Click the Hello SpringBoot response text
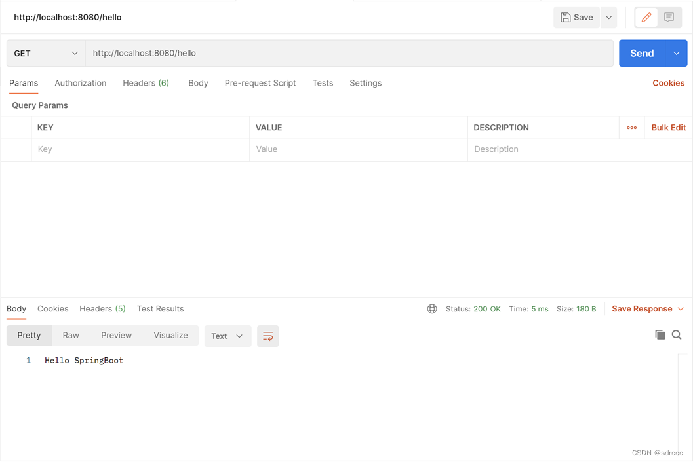 84,361
